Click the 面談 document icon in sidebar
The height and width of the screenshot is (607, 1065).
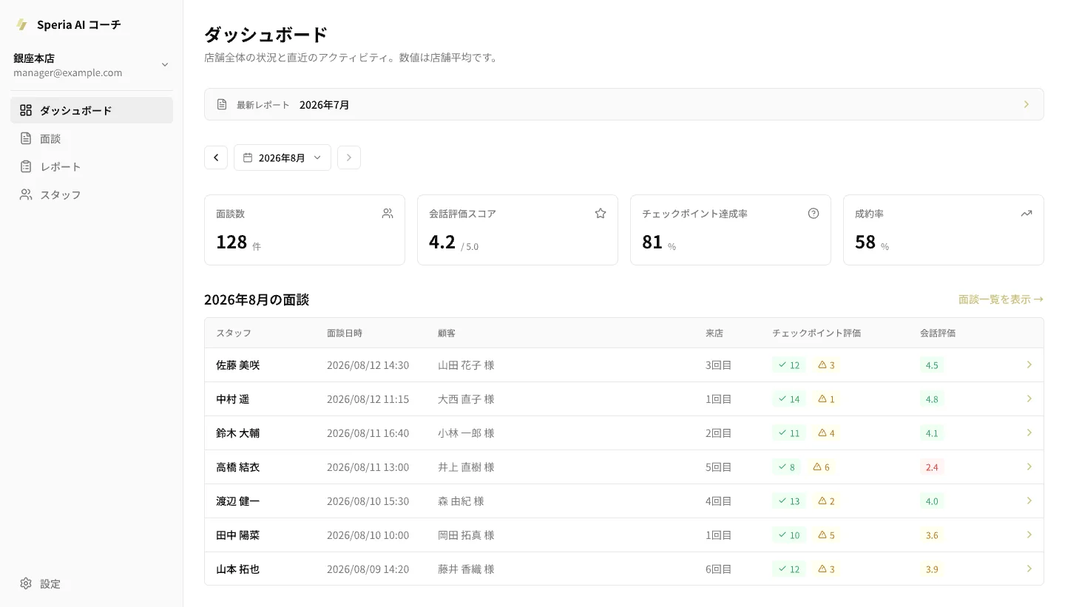(x=26, y=138)
